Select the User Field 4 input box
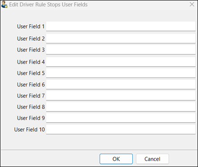Screen dimensions: 198x167 pyautogui.click(x=121, y=62)
